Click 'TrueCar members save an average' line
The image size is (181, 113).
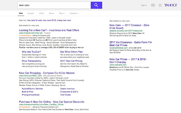(x=51, y=47)
